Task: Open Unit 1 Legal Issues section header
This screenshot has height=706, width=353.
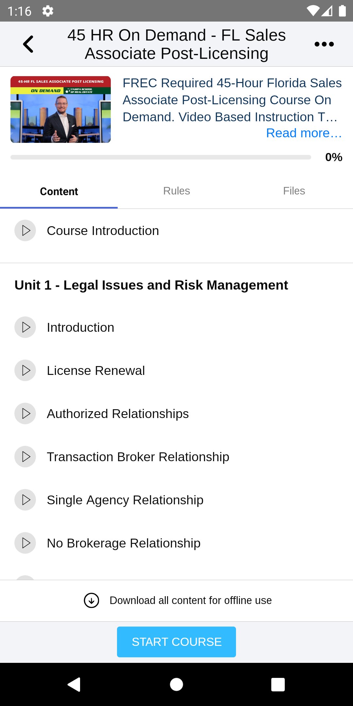Action: point(151,285)
